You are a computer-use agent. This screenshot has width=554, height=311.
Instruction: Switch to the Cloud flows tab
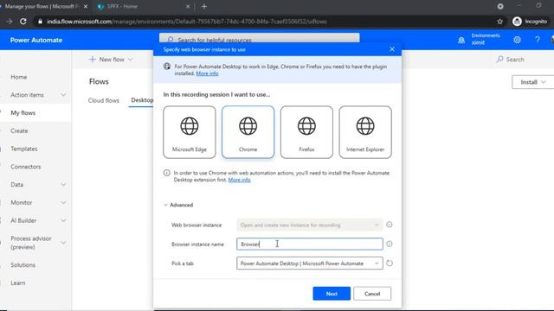click(x=104, y=100)
